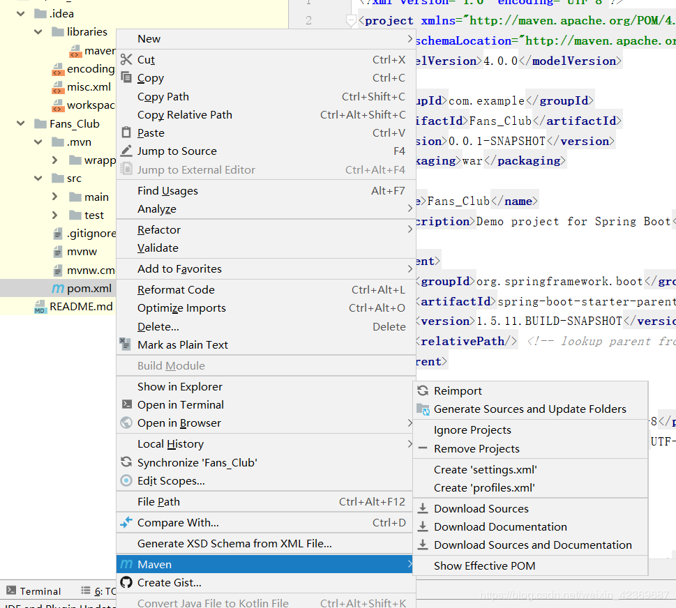Choose File Path entry
This screenshot has height=608, width=676.
(x=266, y=501)
